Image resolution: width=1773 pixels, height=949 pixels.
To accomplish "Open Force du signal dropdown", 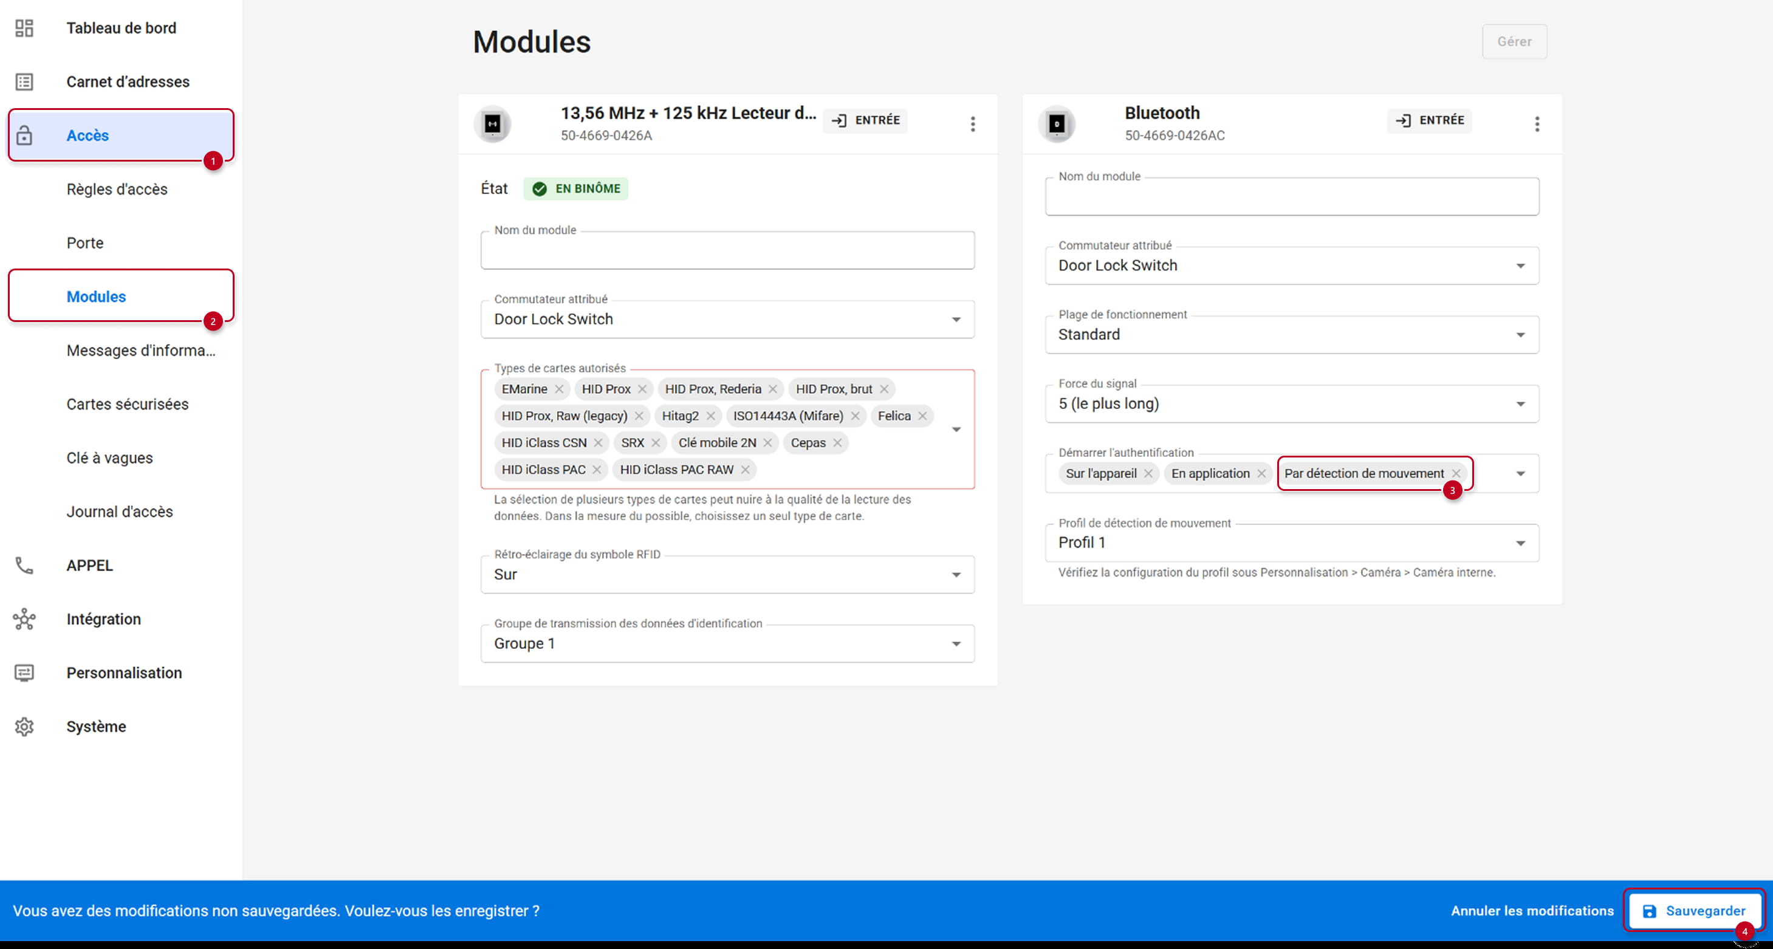I will click(1292, 404).
